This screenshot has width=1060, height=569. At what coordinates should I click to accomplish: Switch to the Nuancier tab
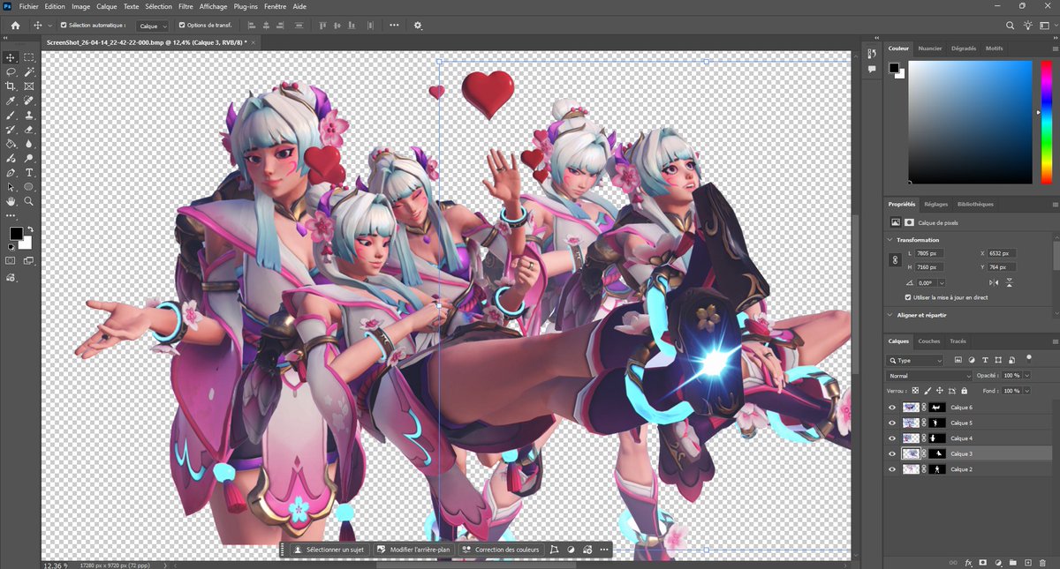tap(930, 49)
